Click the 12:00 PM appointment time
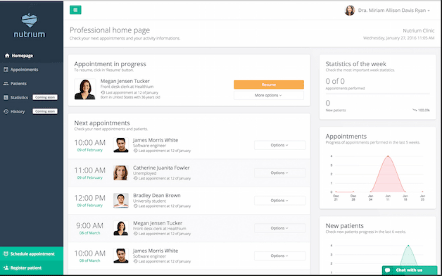This screenshot has height=276, width=442. tap(90, 198)
